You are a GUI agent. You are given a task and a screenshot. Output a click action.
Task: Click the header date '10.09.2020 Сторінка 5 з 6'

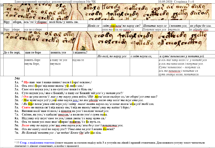(176, 1)
